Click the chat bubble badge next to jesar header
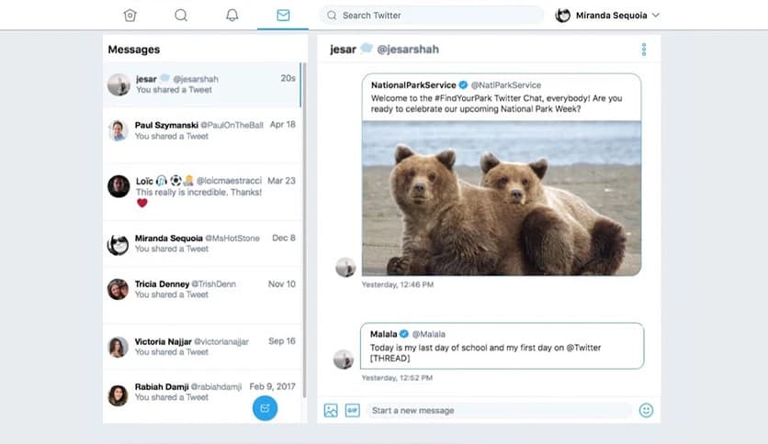Image resolution: width=768 pixels, height=444 pixels. coord(367,49)
